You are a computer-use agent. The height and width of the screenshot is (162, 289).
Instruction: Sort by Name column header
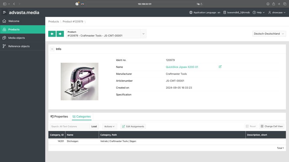82,135
